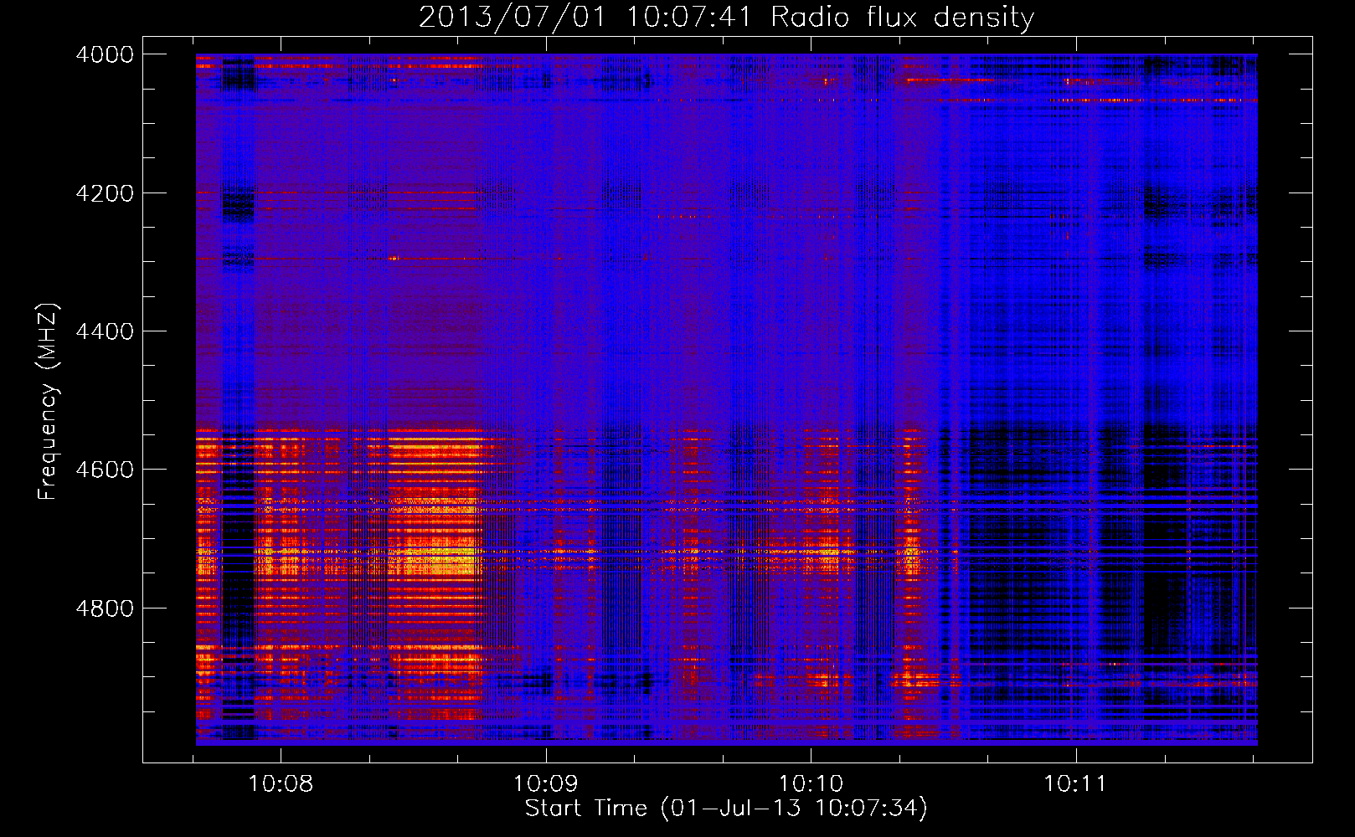This screenshot has width=1355, height=837.
Task: Select the 4000 frequency tick label
Action: 105,54
